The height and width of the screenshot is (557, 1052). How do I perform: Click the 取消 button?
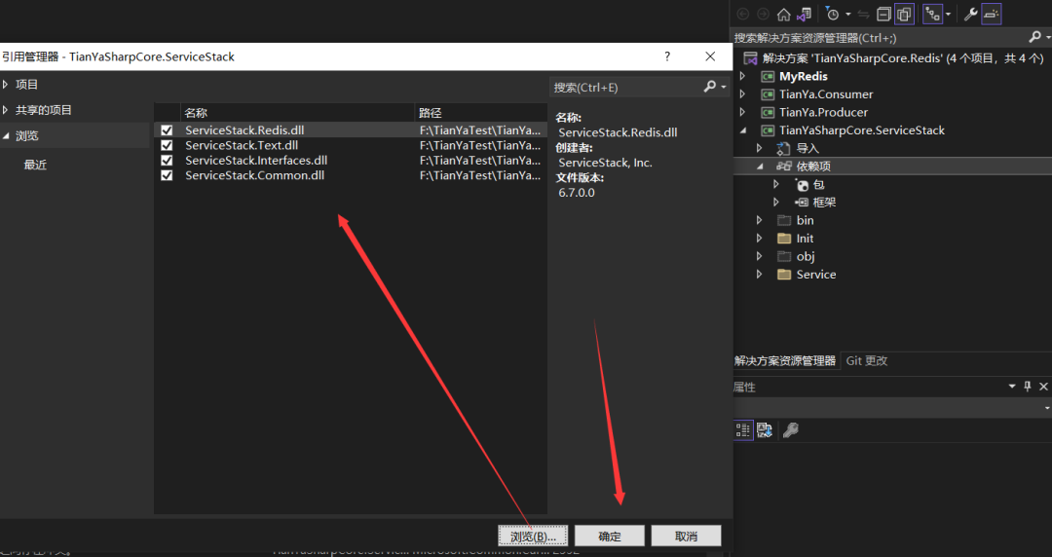pyautogui.click(x=687, y=537)
